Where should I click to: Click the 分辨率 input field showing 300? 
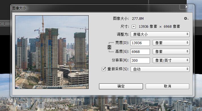point(140,60)
